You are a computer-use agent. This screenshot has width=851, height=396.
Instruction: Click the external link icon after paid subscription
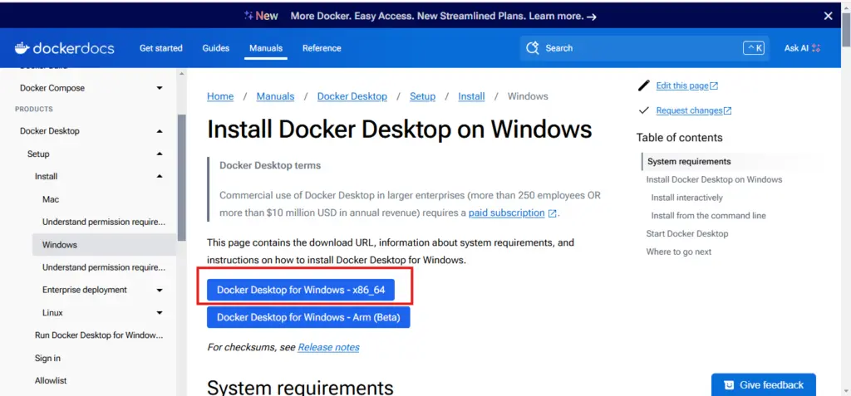[x=553, y=213]
